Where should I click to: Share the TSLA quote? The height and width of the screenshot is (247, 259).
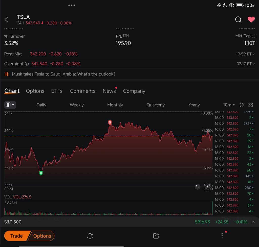(x=156, y=236)
